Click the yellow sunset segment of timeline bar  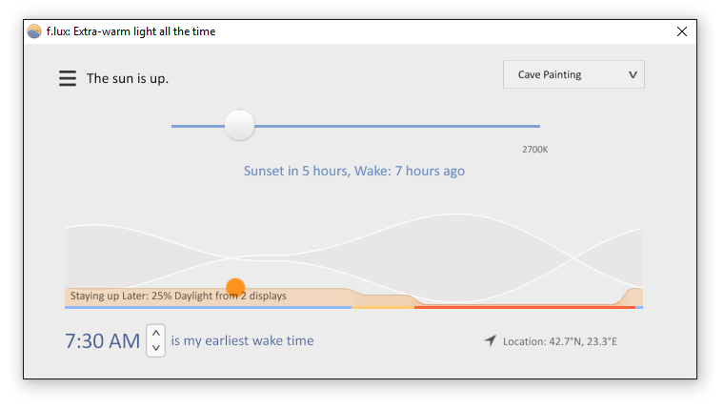point(383,307)
